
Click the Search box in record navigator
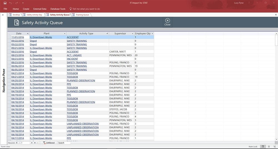point(64,143)
